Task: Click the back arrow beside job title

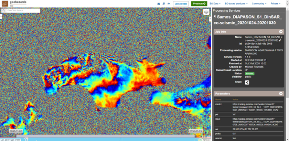Action: pyautogui.click(x=215, y=17)
